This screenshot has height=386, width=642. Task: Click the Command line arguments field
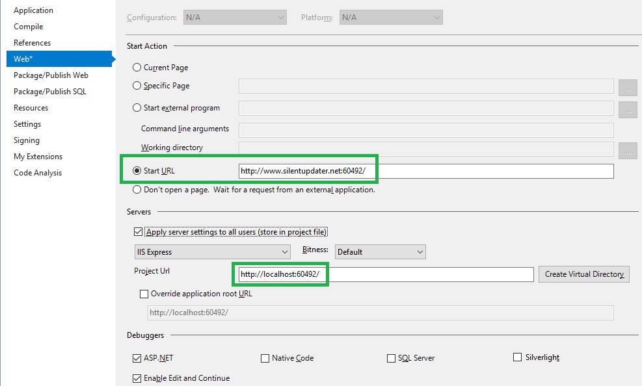(426, 130)
